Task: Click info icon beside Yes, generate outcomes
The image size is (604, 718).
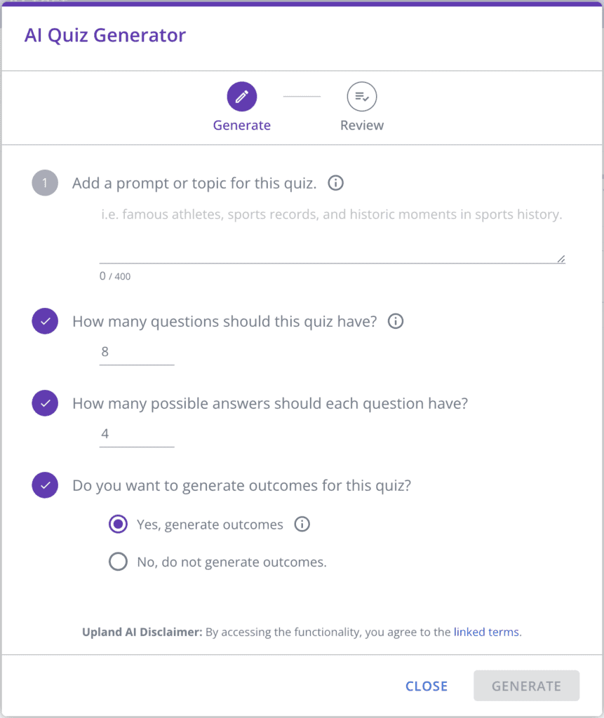Action: pos(302,524)
